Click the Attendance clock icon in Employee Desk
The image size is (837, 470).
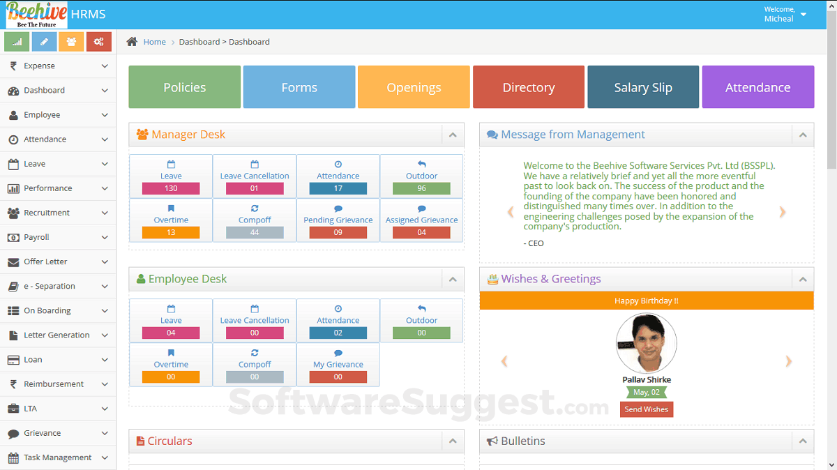point(338,310)
